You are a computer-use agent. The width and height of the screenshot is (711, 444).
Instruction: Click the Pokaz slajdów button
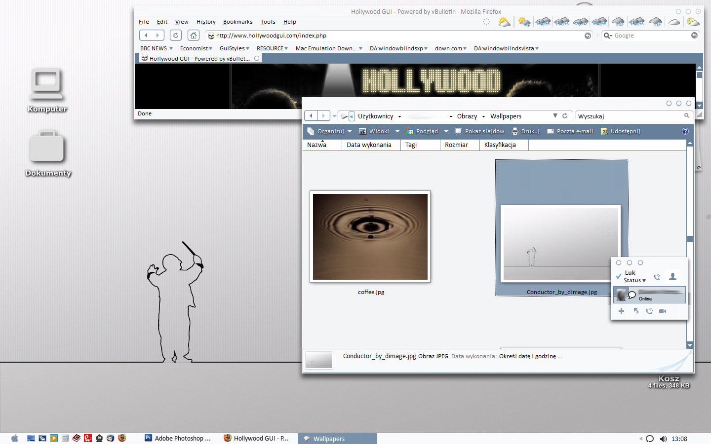click(479, 131)
